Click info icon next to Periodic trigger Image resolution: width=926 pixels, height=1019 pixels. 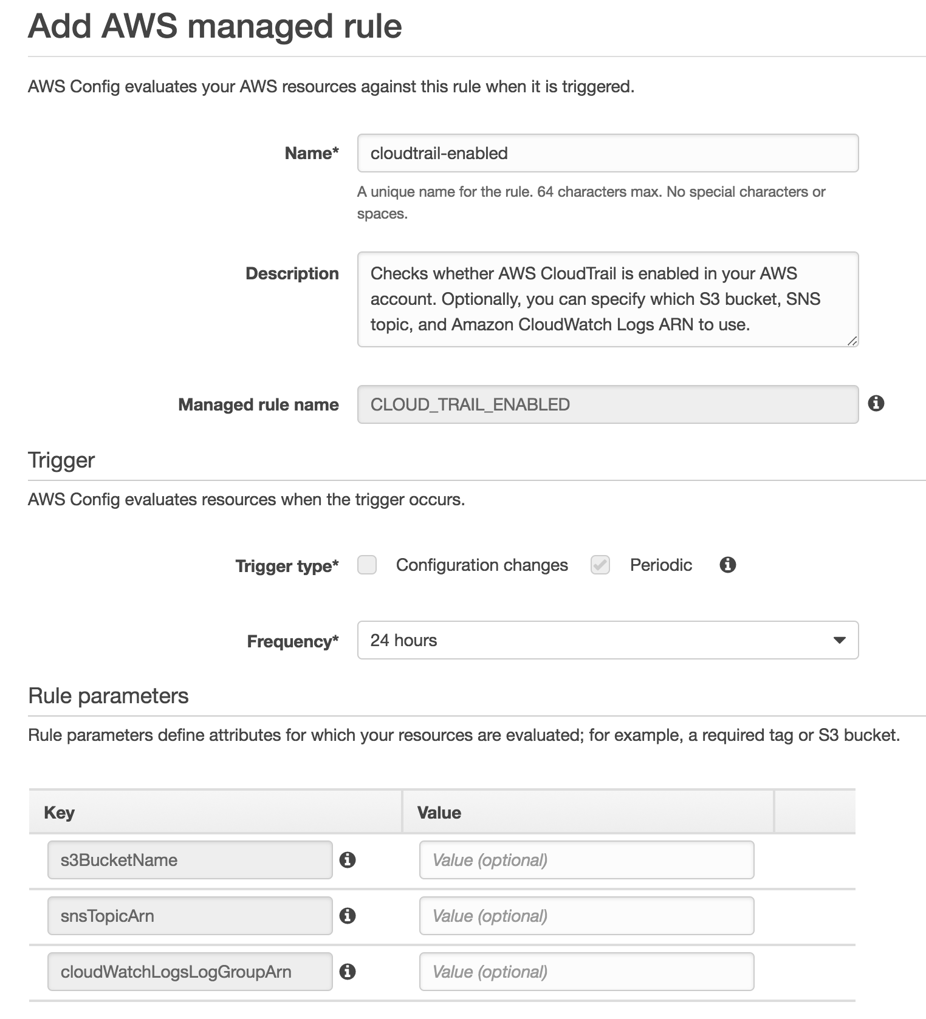[x=727, y=565]
